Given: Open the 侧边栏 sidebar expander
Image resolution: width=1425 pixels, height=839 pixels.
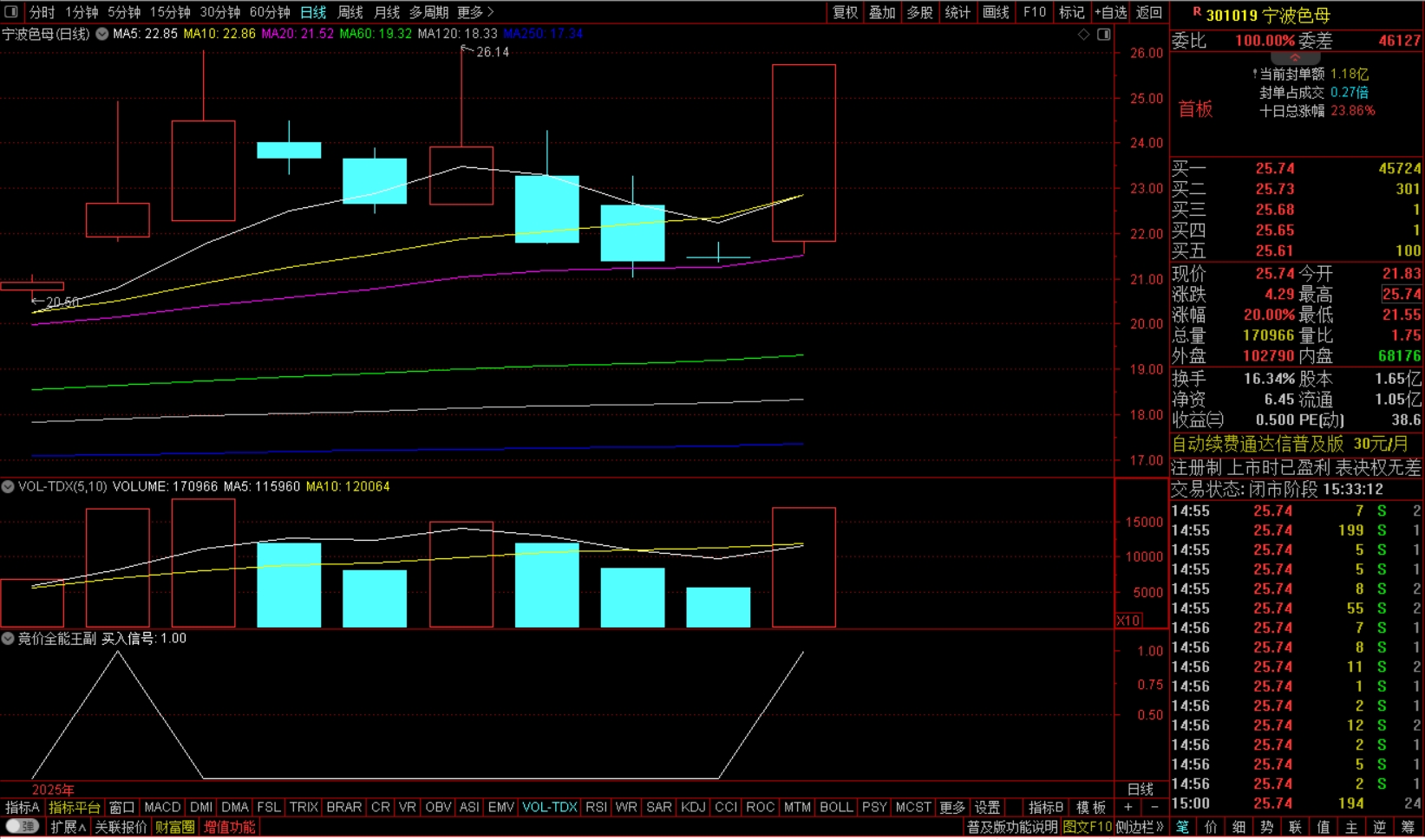Looking at the screenshot, I should click(x=1140, y=827).
